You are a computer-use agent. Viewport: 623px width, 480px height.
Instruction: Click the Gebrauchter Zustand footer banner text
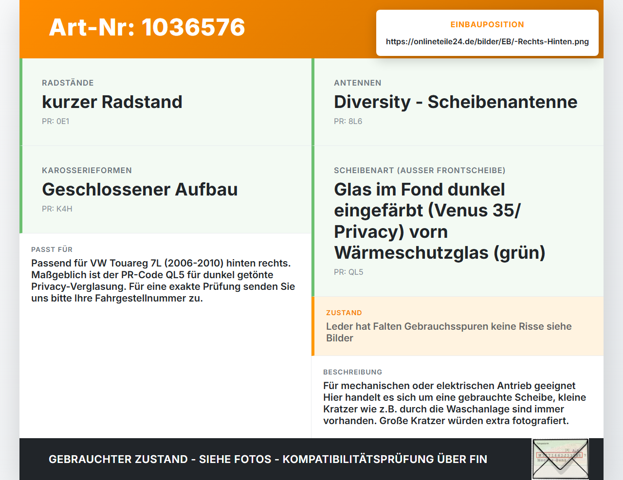pos(268,459)
